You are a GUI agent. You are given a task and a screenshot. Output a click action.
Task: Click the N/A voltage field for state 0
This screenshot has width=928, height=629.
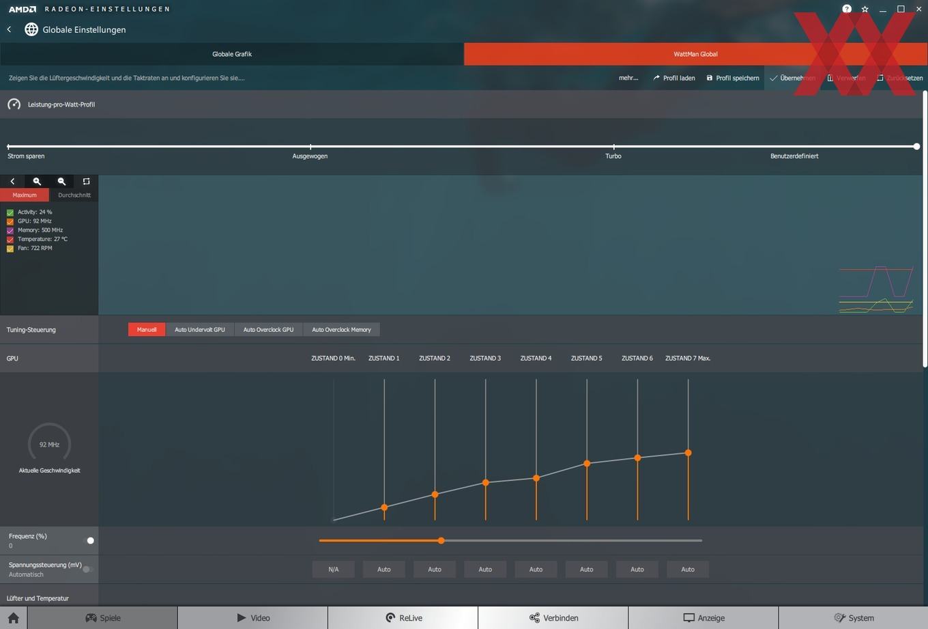pos(334,569)
